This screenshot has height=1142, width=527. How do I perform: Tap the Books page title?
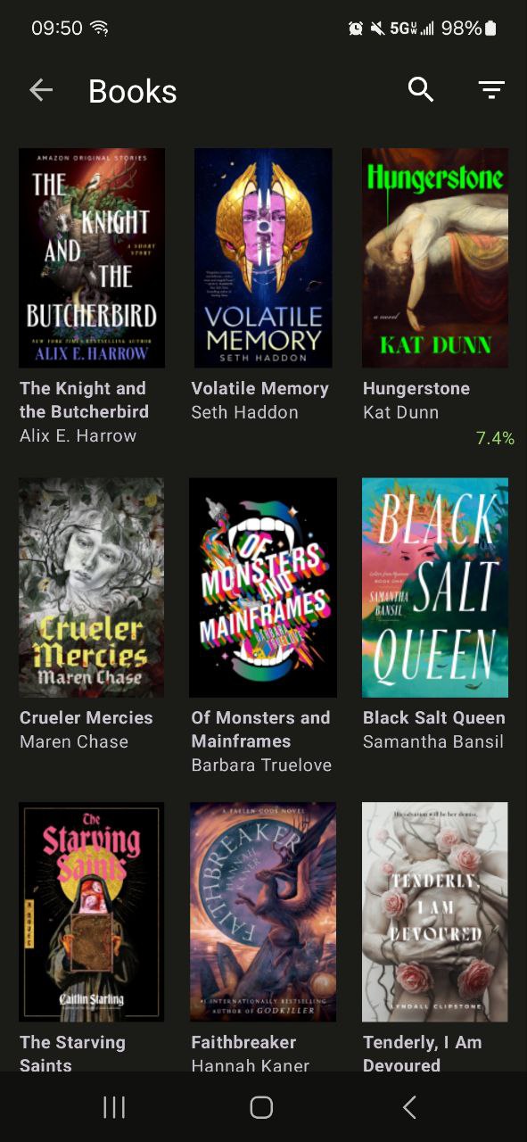[x=133, y=91]
